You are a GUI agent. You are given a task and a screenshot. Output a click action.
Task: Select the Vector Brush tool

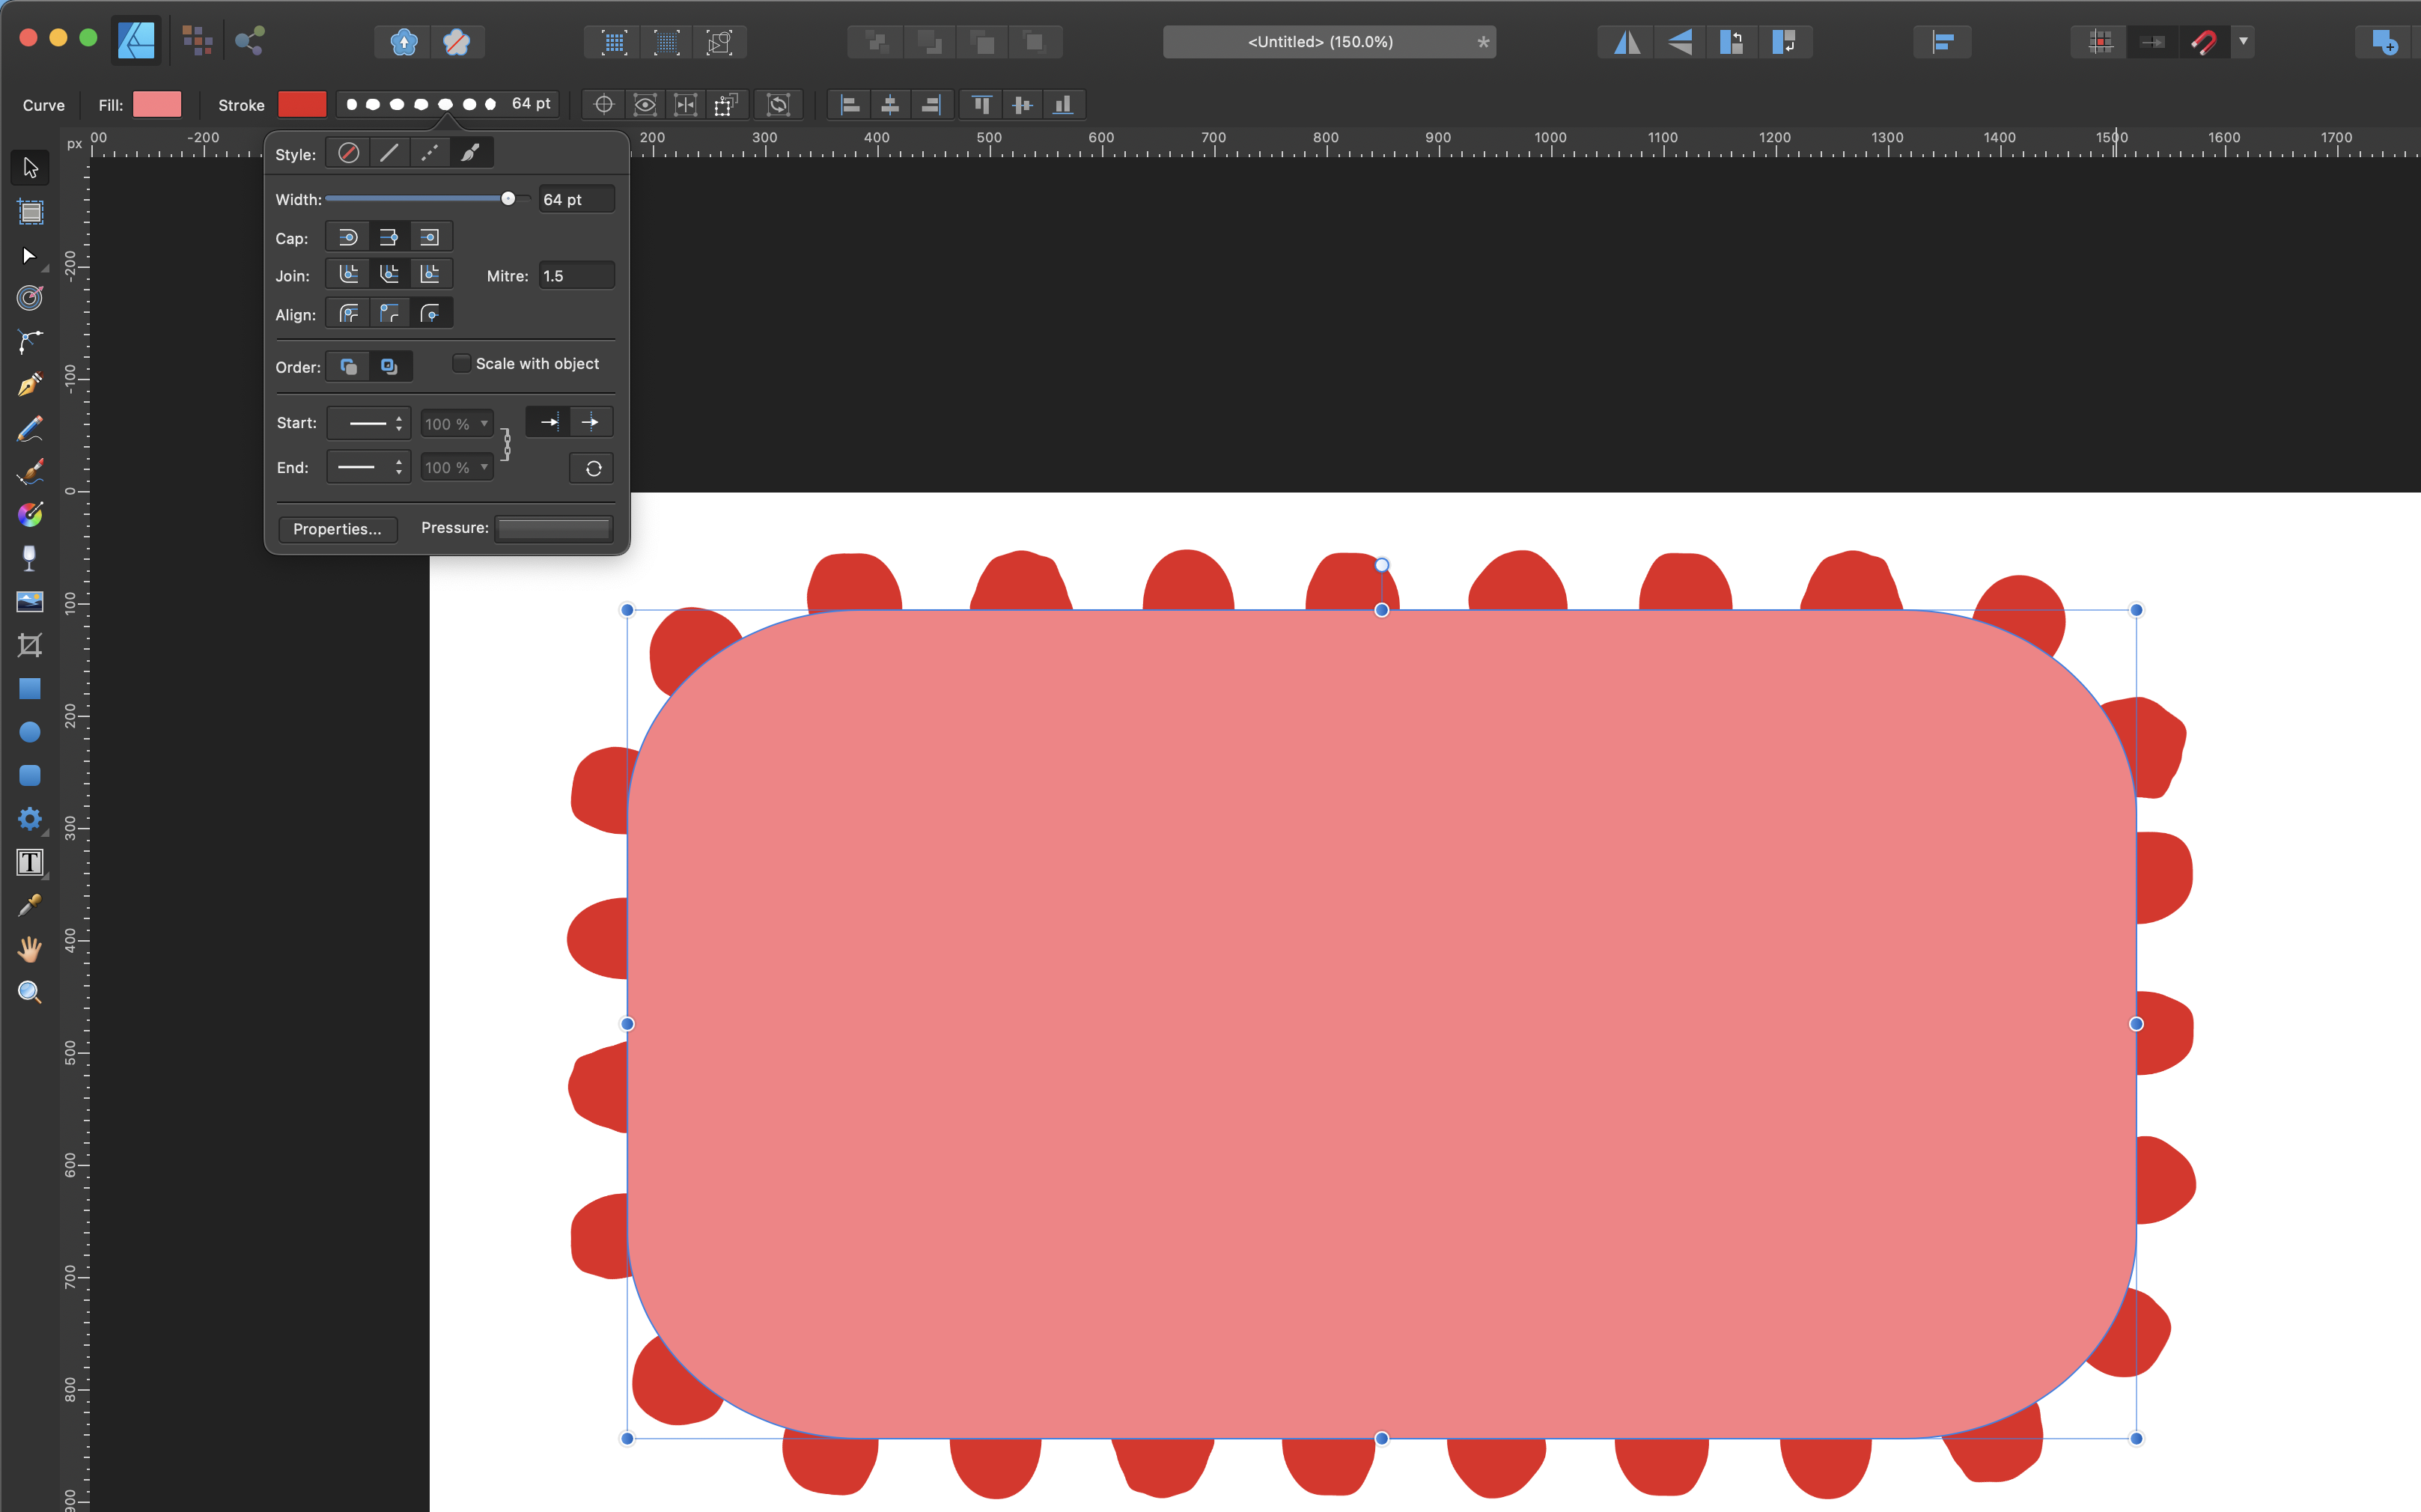pyautogui.click(x=30, y=471)
